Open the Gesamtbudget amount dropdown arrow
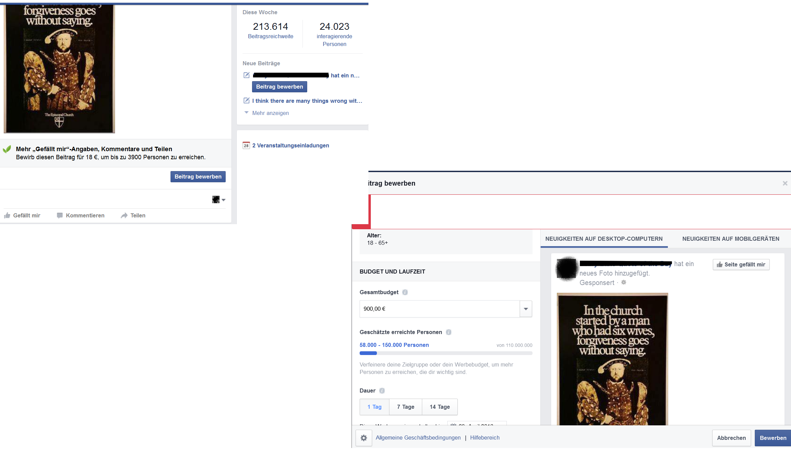Viewport: 791px width, 449px height. click(526, 309)
